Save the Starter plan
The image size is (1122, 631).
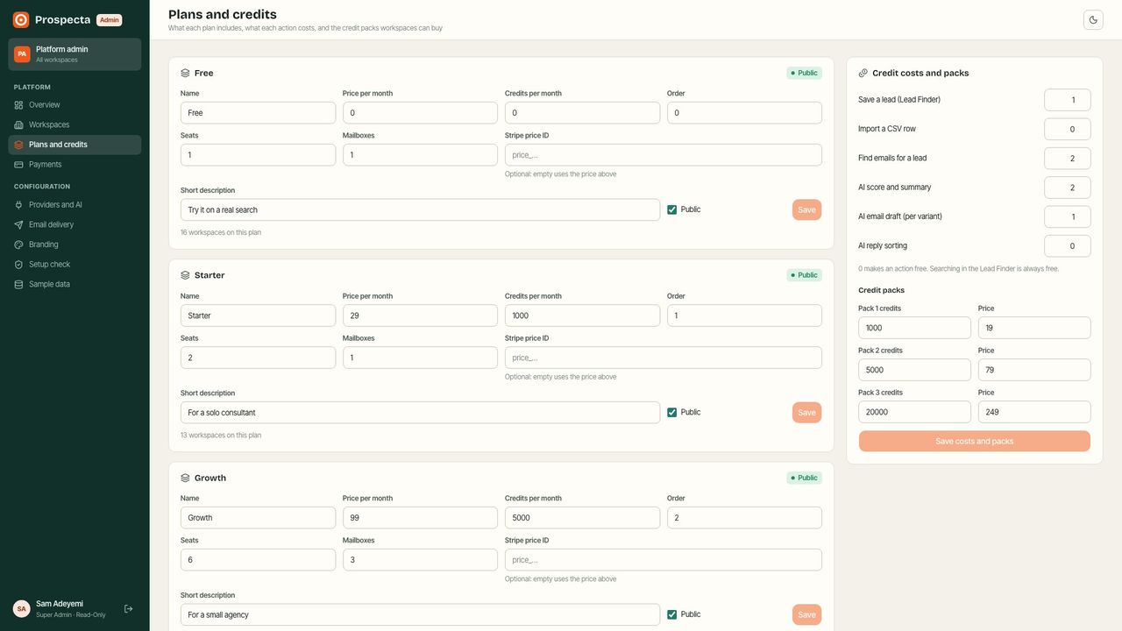click(x=806, y=412)
